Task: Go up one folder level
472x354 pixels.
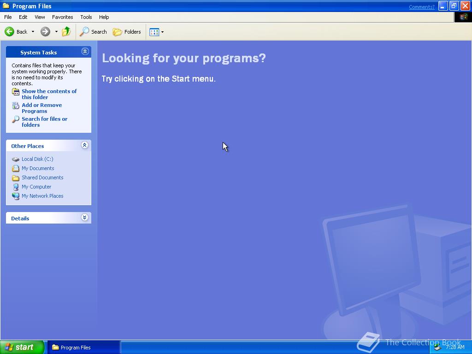Action: tap(66, 32)
